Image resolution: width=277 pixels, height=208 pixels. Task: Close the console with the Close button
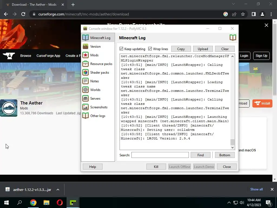tap(227, 167)
